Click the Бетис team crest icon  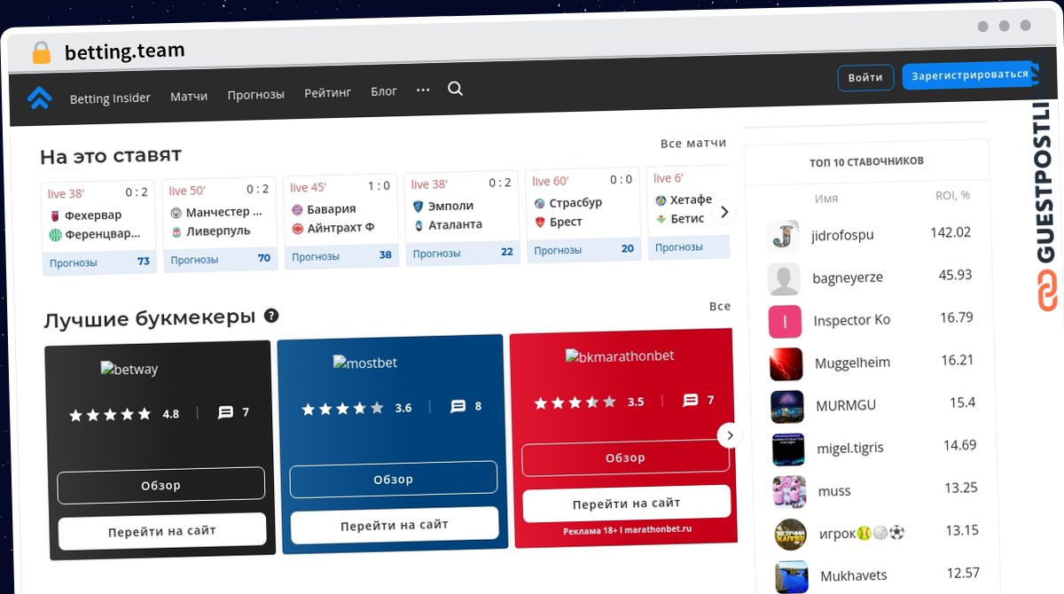point(661,219)
